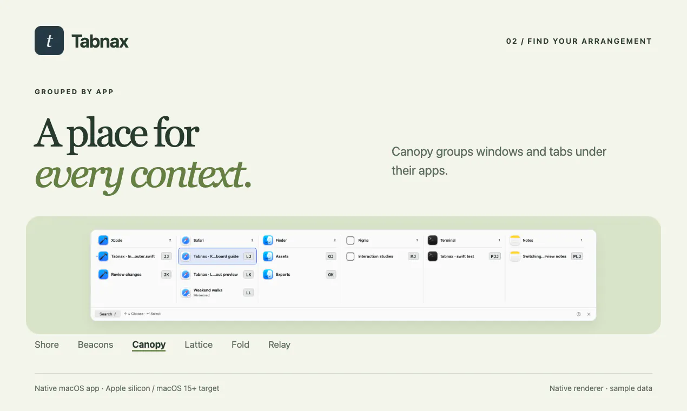
Task: Select the Tabnax K…board guide title
Action: [216, 256]
